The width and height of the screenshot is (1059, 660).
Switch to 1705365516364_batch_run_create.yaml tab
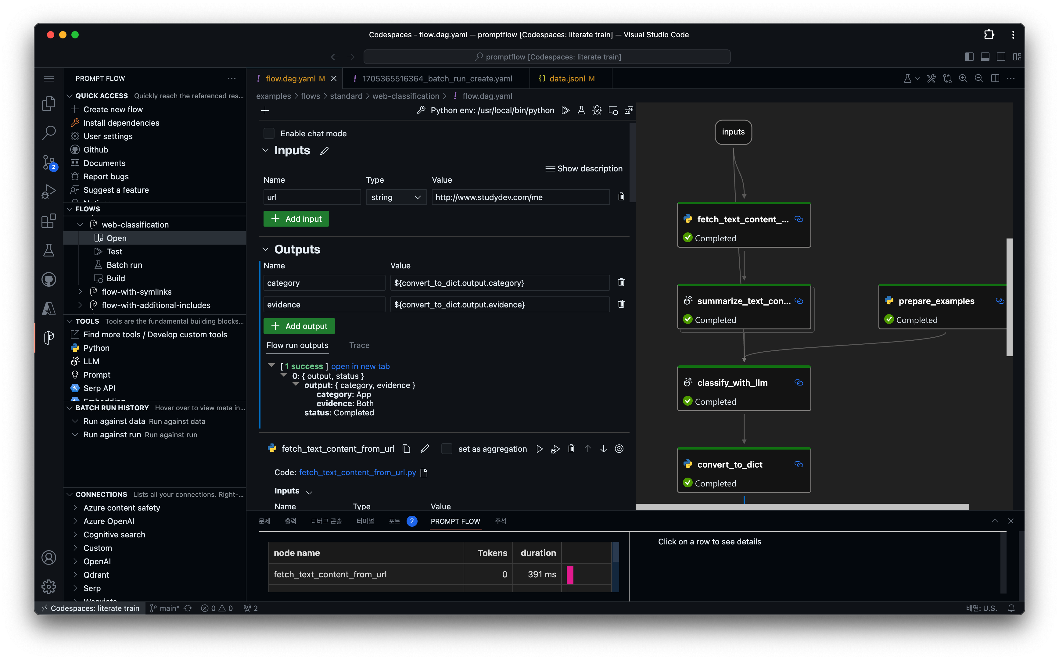[436, 79]
